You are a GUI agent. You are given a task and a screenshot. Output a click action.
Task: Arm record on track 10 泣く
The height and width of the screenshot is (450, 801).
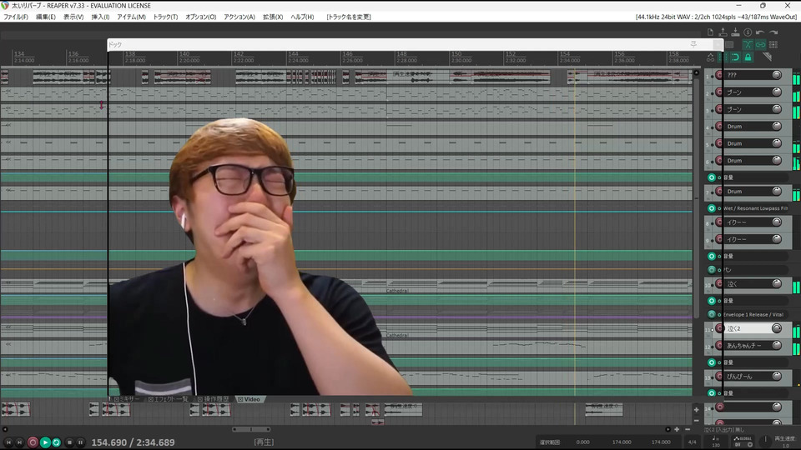point(719,283)
